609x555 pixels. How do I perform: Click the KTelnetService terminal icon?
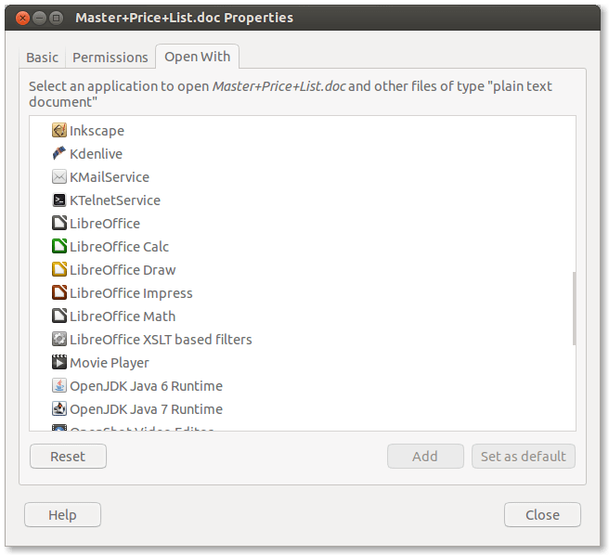click(x=59, y=200)
